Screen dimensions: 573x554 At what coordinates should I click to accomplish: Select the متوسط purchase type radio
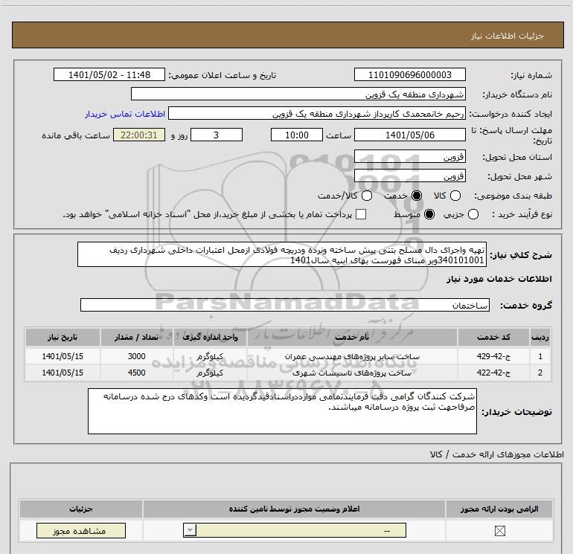coord(429,214)
